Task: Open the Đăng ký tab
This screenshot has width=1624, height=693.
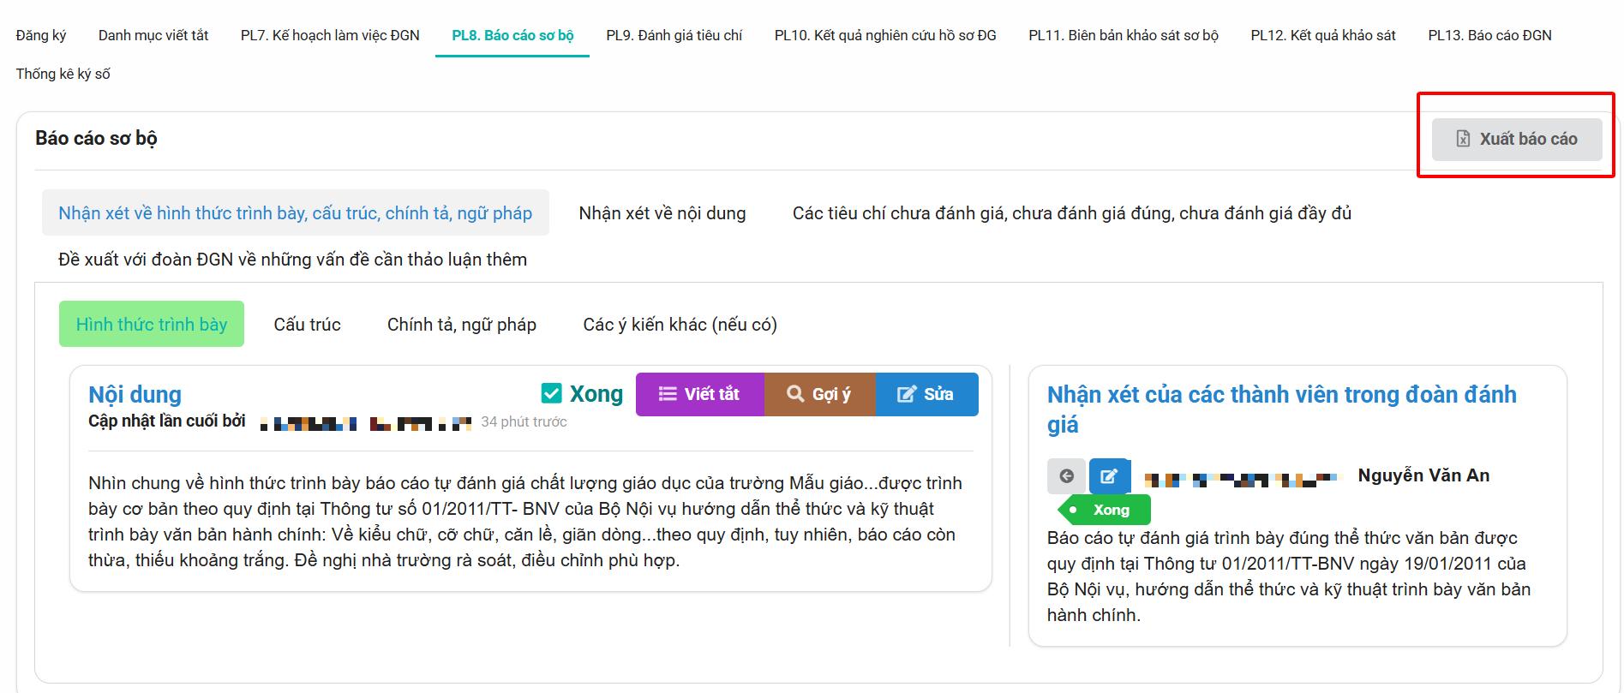Action: 41,35
